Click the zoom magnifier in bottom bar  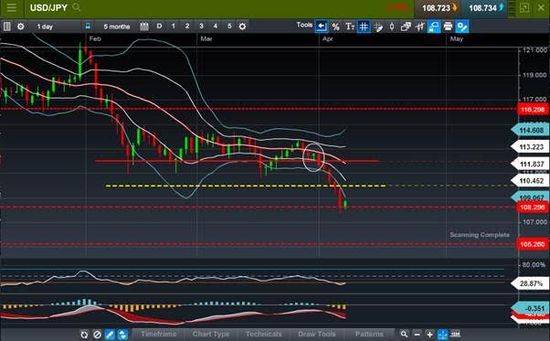pyautogui.click(x=404, y=335)
